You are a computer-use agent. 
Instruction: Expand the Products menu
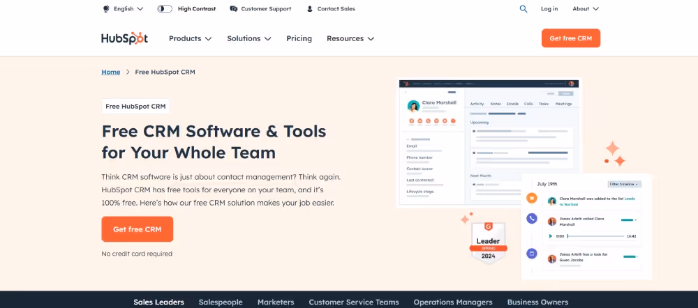click(x=190, y=38)
